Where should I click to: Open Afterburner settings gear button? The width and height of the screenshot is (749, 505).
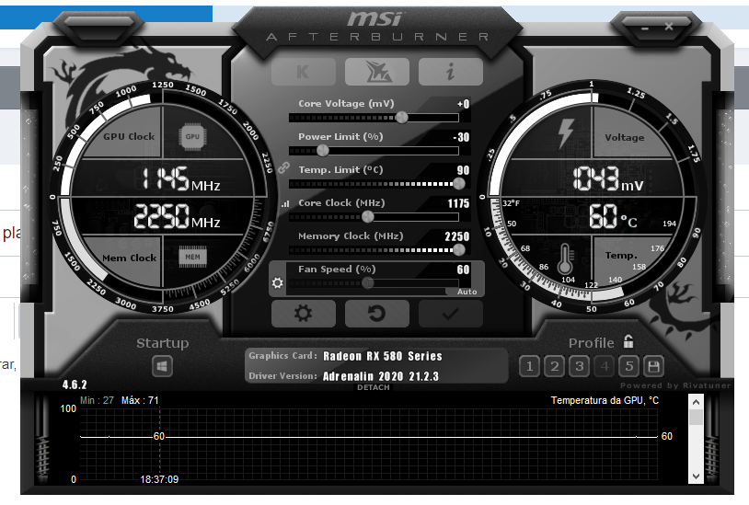304,314
